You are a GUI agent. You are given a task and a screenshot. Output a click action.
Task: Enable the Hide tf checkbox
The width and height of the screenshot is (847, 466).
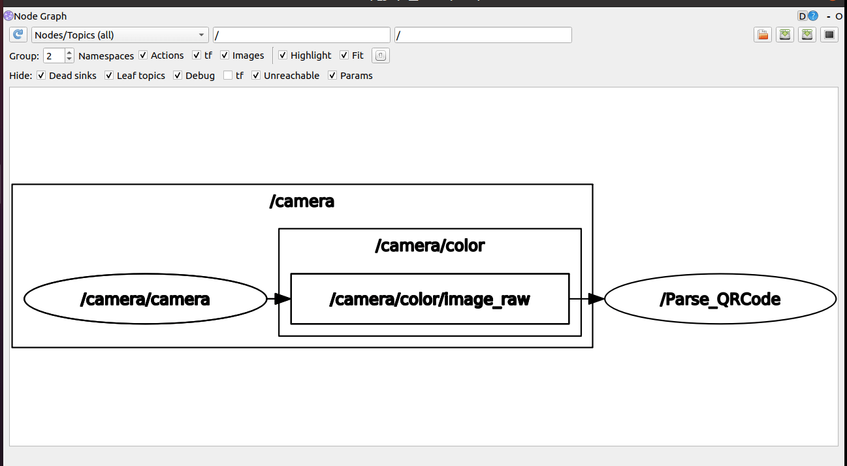[228, 76]
